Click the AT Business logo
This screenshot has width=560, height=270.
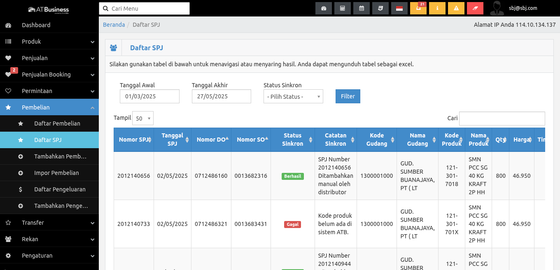click(x=49, y=9)
